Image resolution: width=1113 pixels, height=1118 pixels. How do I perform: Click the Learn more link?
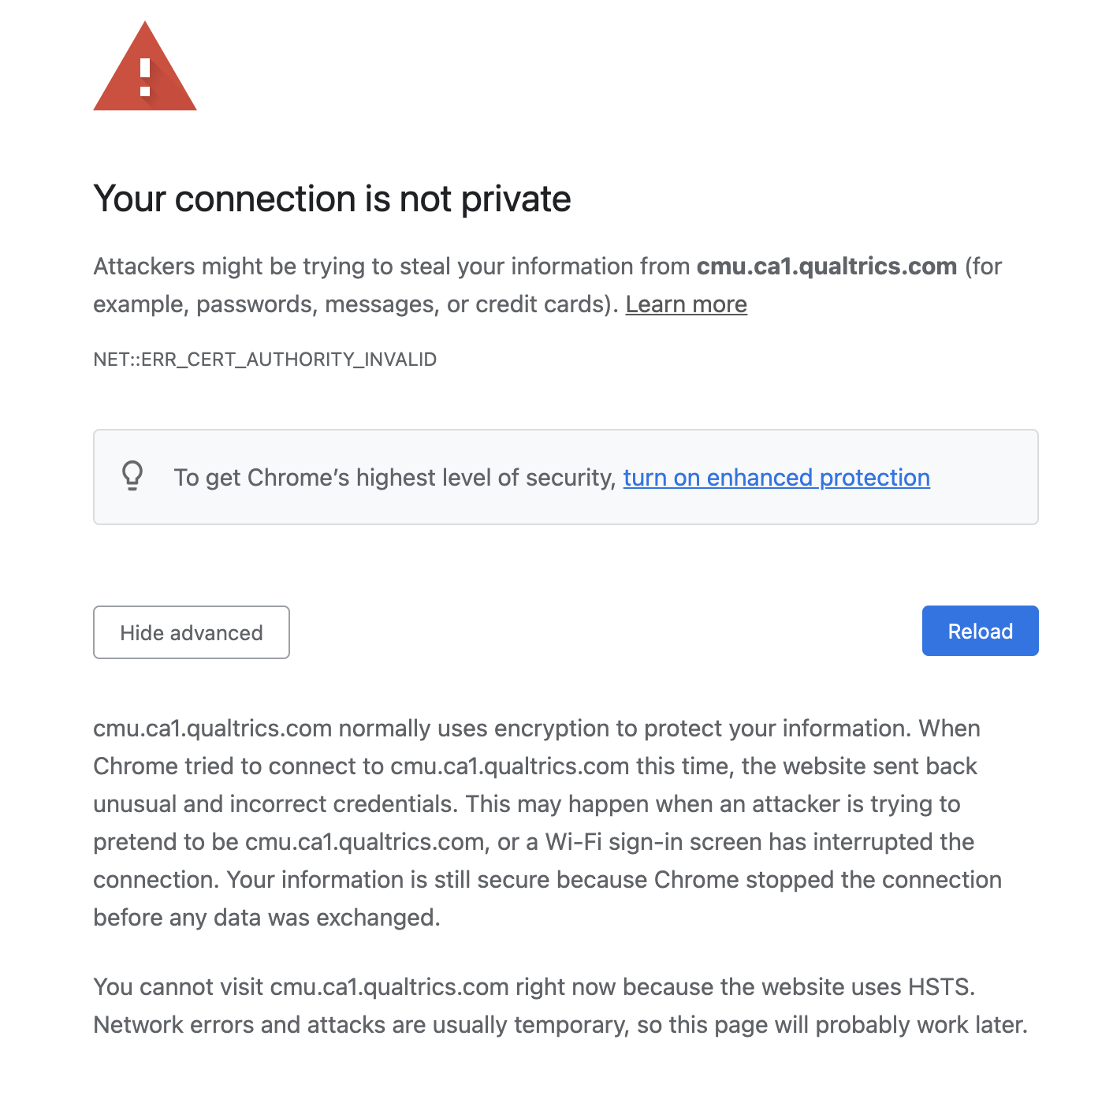pos(686,304)
